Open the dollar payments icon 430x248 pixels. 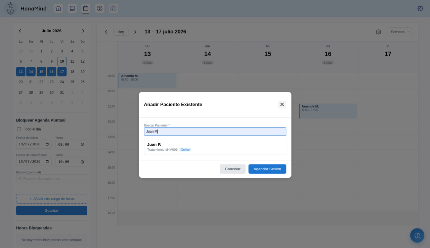point(99,8)
